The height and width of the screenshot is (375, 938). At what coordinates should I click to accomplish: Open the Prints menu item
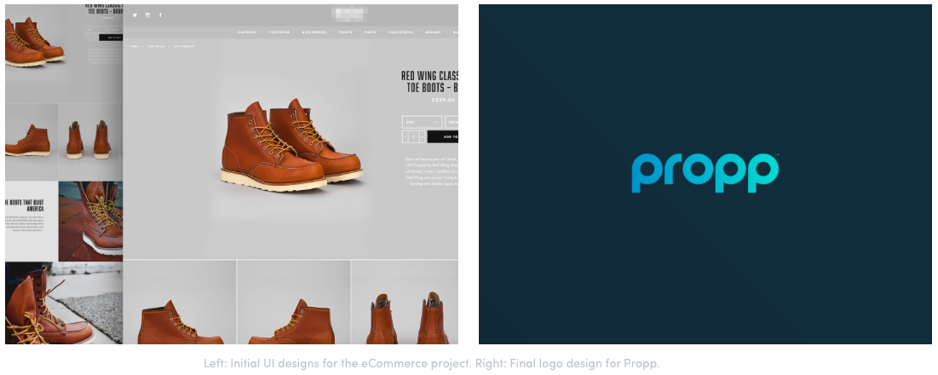[x=345, y=32]
